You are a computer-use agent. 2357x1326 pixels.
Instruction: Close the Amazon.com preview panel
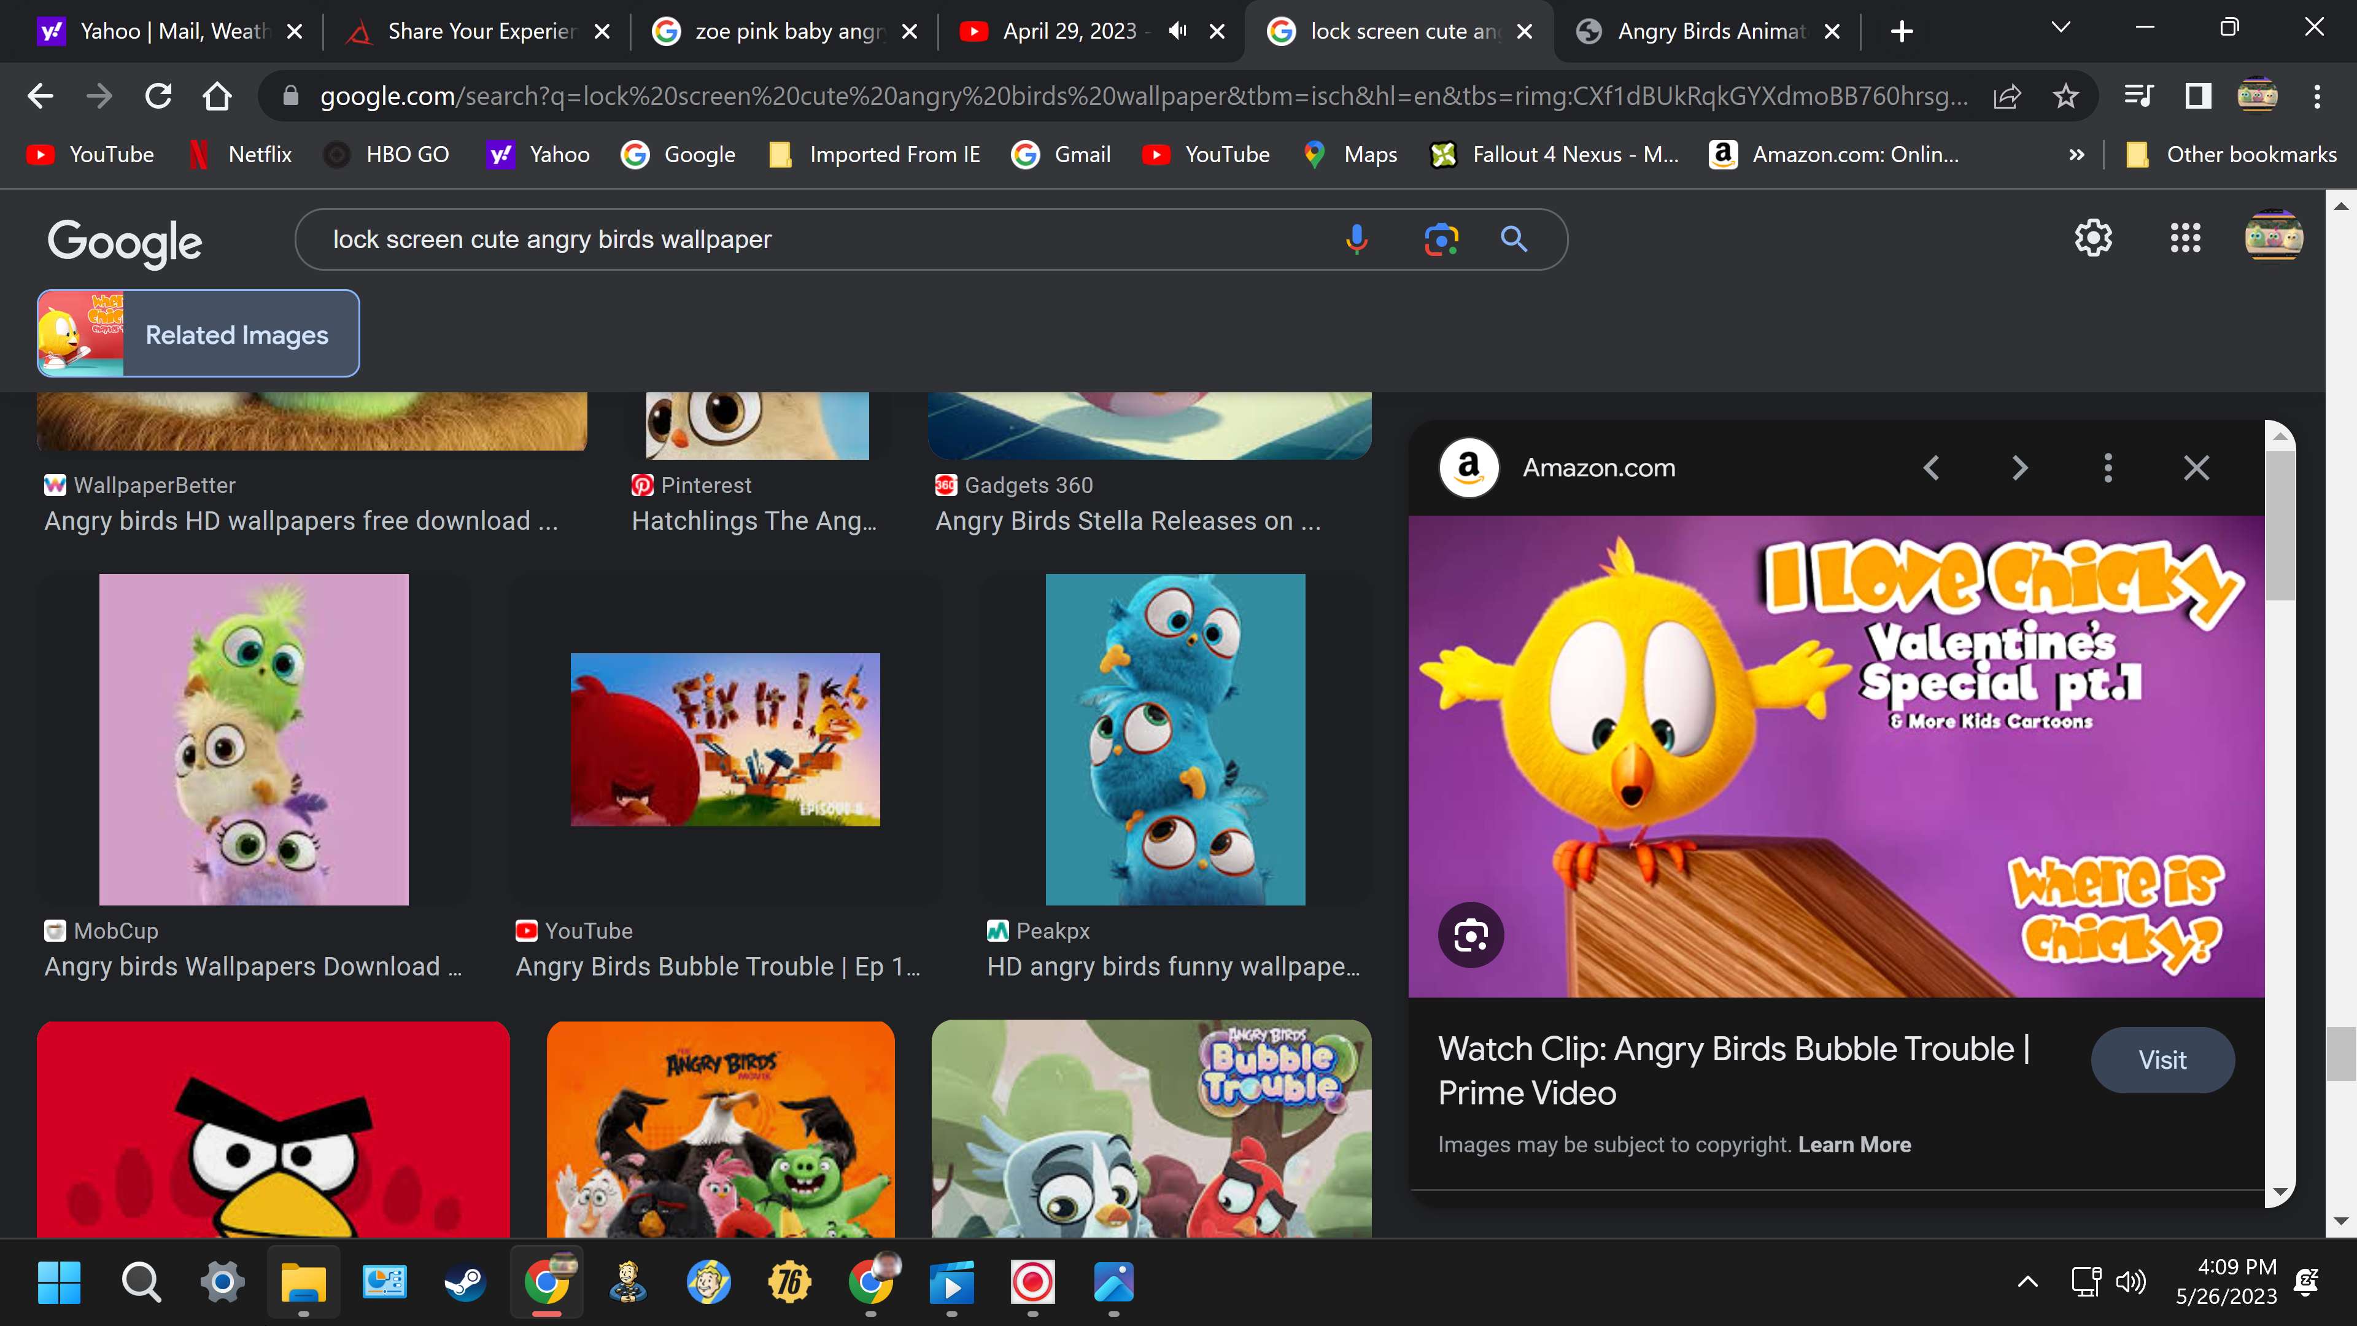(x=2196, y=468)
